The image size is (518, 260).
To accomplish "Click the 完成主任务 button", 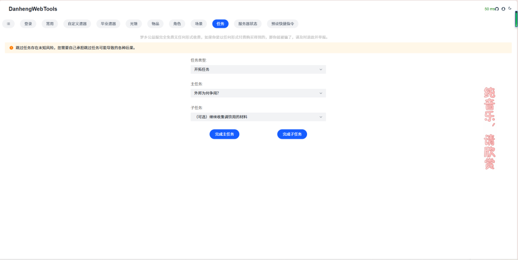I will [224, 134].
